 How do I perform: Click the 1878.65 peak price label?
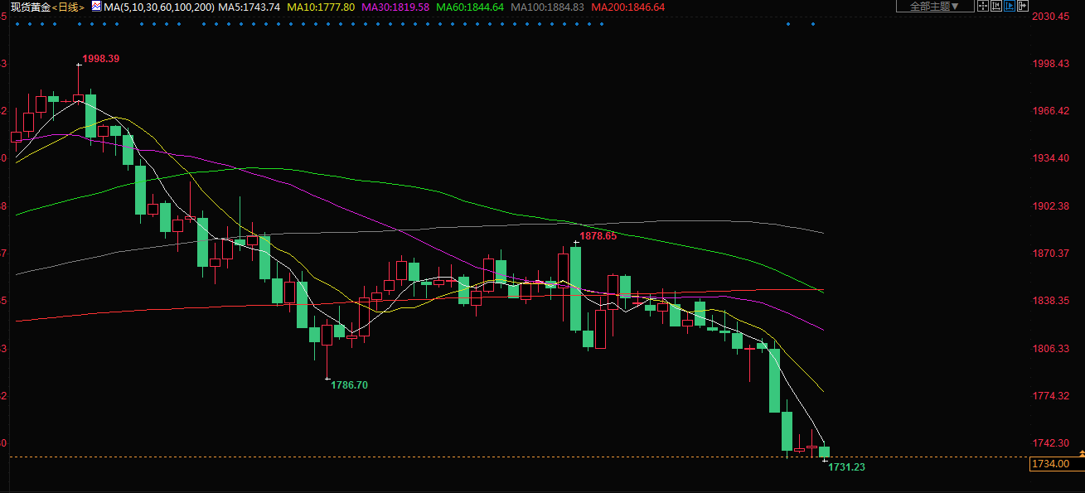(x=598, y=236)
